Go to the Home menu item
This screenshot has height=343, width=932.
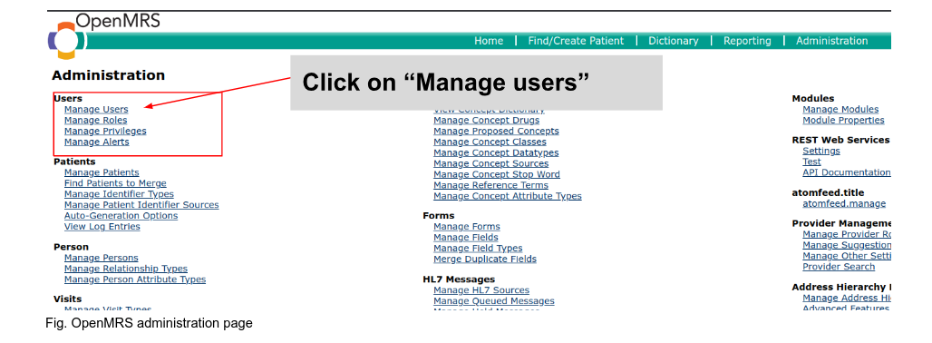coord(489,41)
